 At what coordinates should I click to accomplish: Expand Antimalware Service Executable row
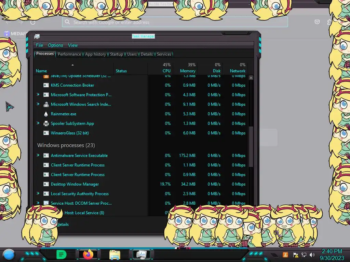coord(38,155)
